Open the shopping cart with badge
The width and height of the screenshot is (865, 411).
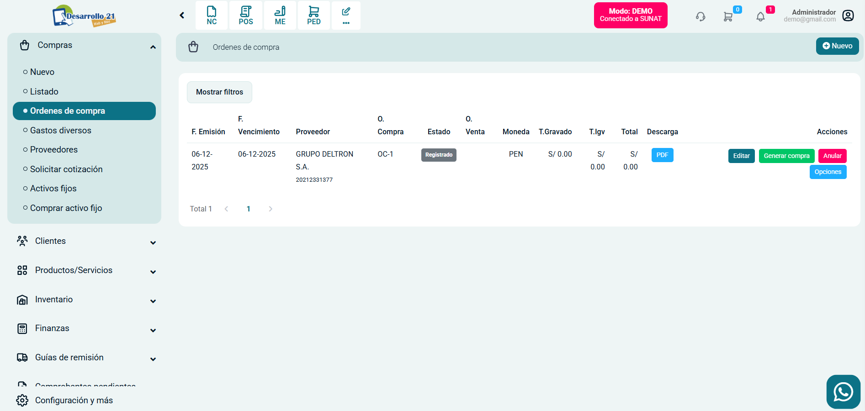click(728, 17)
